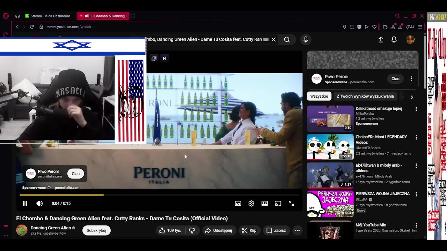447x251 pixels.
Task: Show browser downloads panel
Action: click(400, 26)
